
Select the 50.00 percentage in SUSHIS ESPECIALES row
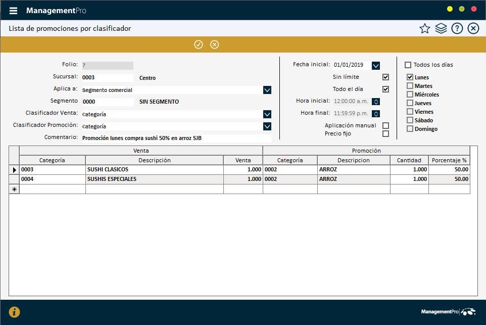pyautogui.click(x=449, y=179)
